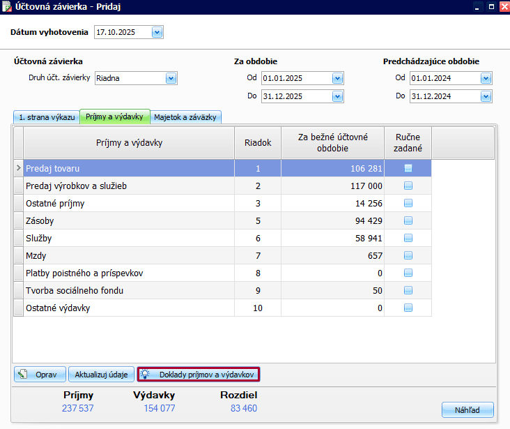This screenshot has height=429, width=510.
Task: Switch to the Majetok a záväzky tab
Action: point(186,117)
